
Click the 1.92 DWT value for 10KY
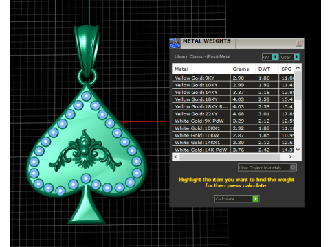264,85
